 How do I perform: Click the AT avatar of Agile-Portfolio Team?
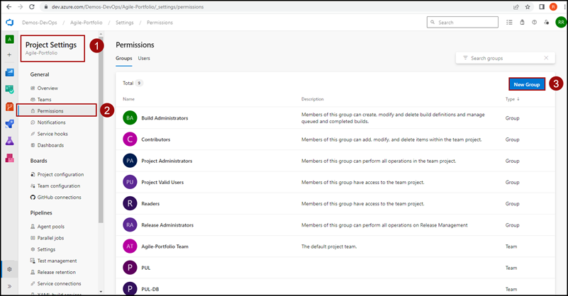130,246
